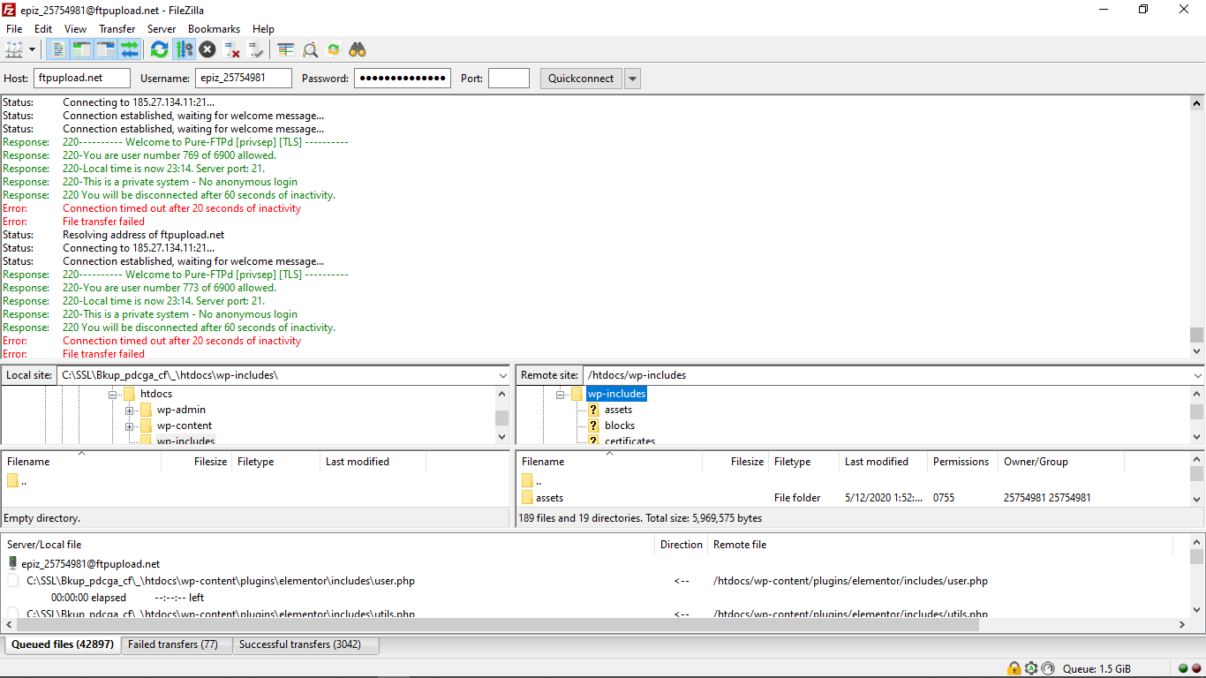Collapse the wp-includes remote tree node
Screen dimensions: 1206x678
pyautogui.click(x=560, y=395)
